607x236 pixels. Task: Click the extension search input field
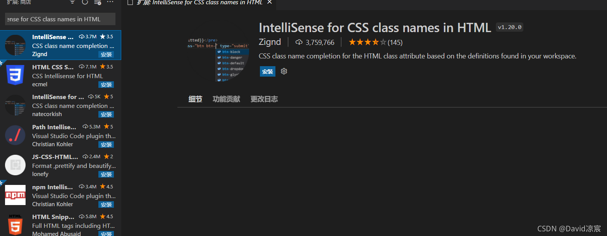(x=60, y=19)
